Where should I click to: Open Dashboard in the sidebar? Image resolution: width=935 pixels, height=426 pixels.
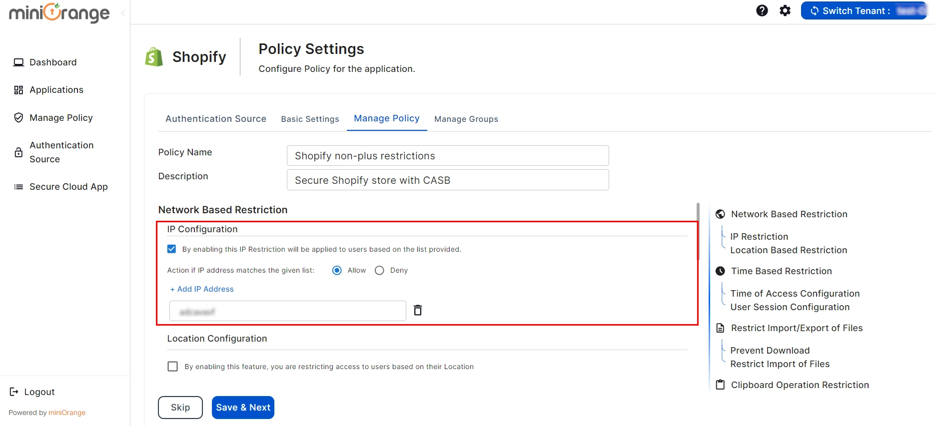point(53,62)
